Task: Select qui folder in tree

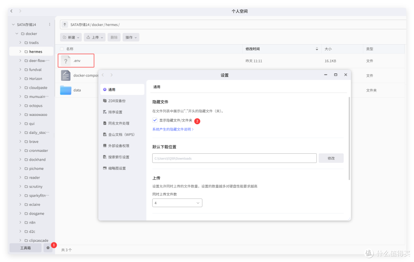Action: 32,124
